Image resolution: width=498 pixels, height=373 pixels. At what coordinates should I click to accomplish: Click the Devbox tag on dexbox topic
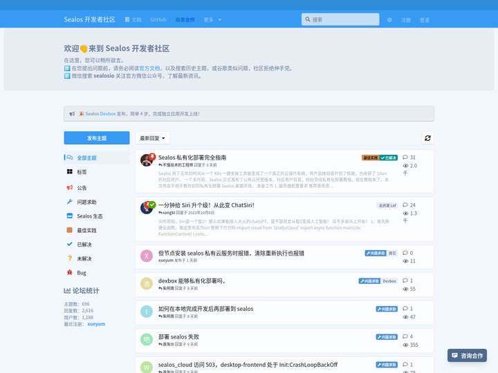389,281
